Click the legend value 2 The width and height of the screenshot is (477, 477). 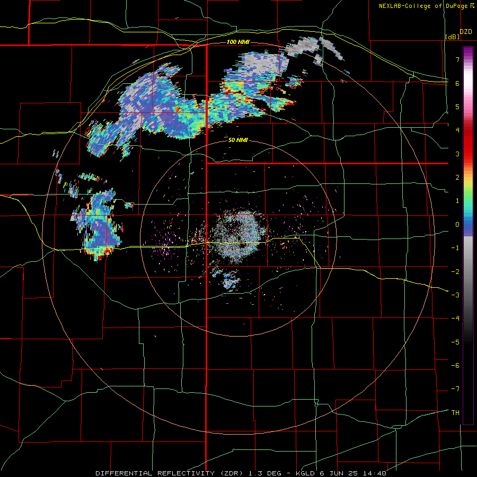point(457,178)
